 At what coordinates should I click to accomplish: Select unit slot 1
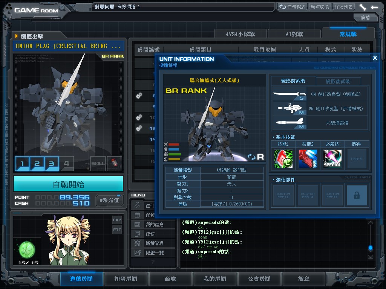tap(22, 163)
